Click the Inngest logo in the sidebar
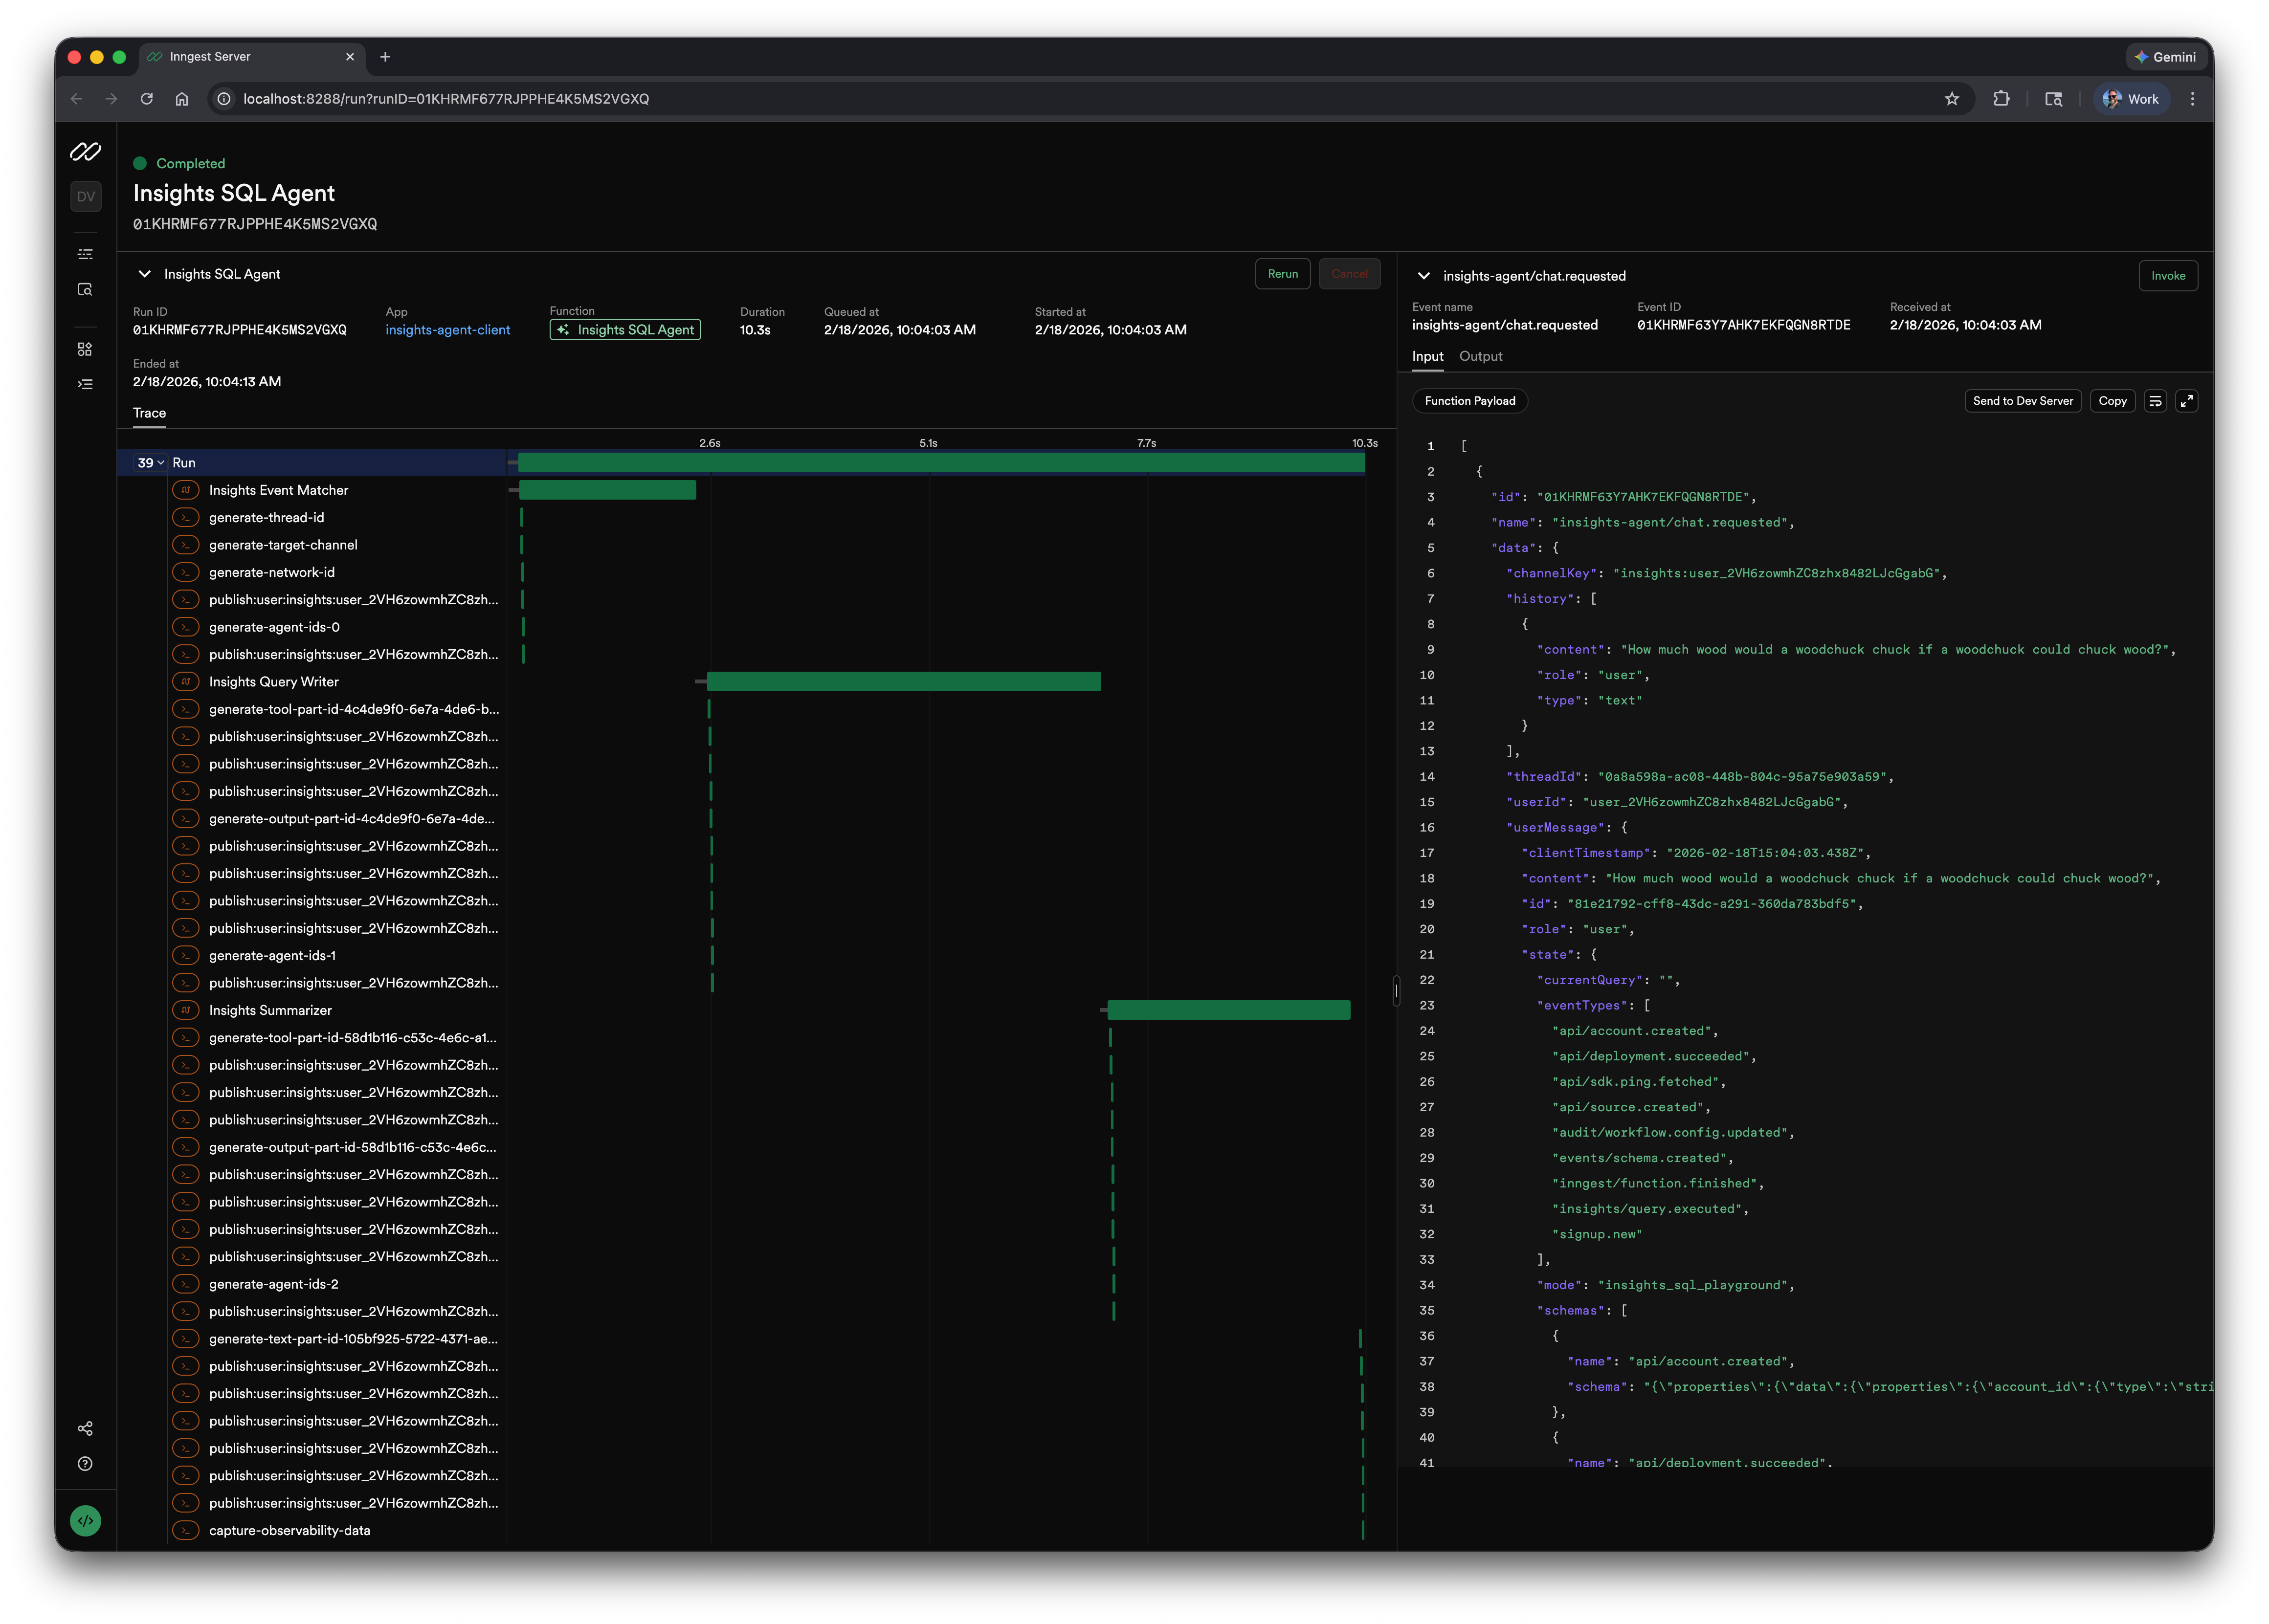This screenshot has width=2269, height=1624. [85, 152]
